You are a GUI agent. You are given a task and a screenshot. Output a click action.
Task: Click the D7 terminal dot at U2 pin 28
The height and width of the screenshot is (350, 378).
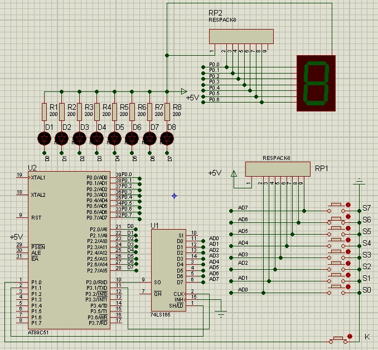point(136,270)
